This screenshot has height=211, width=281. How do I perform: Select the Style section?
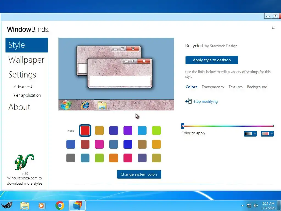click(27, 45)
